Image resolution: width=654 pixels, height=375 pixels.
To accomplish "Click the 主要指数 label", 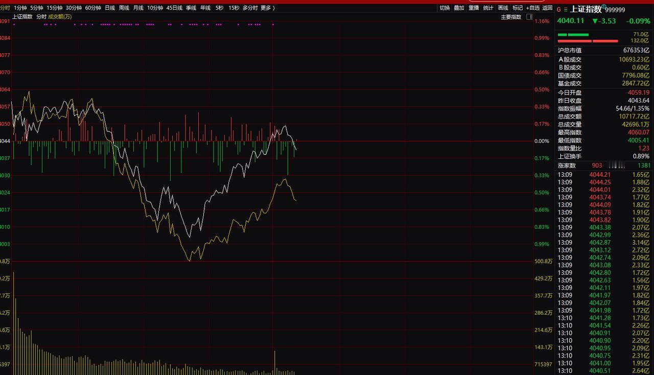I will pyautogui.click(x=511, y=17).
